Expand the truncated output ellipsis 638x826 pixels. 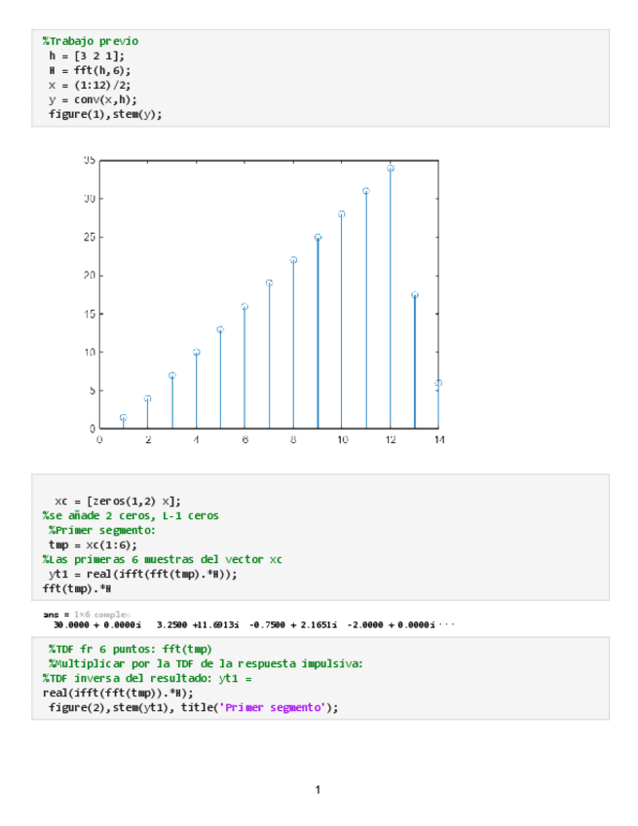click(447, 625)
